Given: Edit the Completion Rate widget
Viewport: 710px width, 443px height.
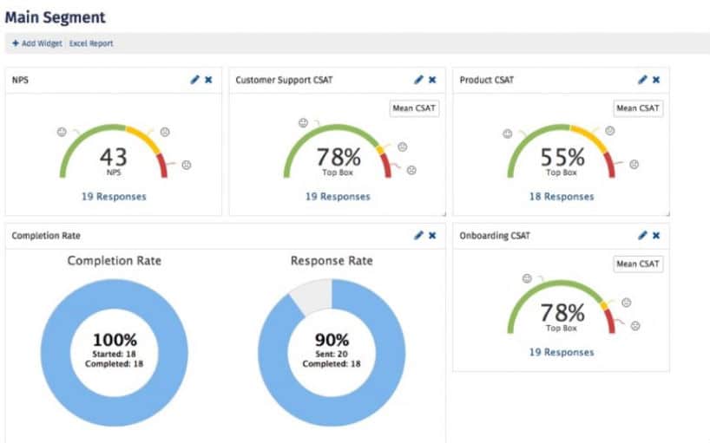Looking at the screenshot, I should tap(418, 236).
